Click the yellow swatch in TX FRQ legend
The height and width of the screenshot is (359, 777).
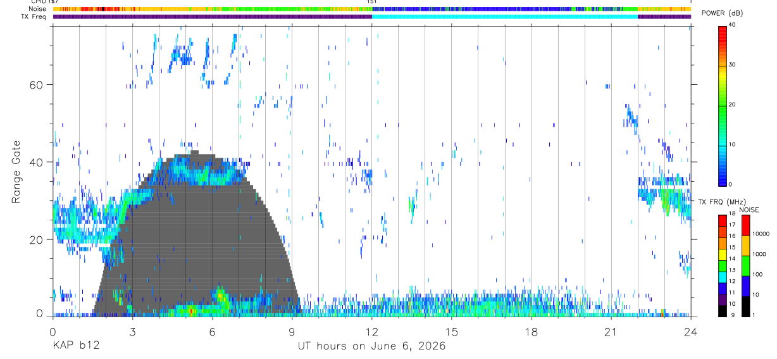[x=723, y=255]
